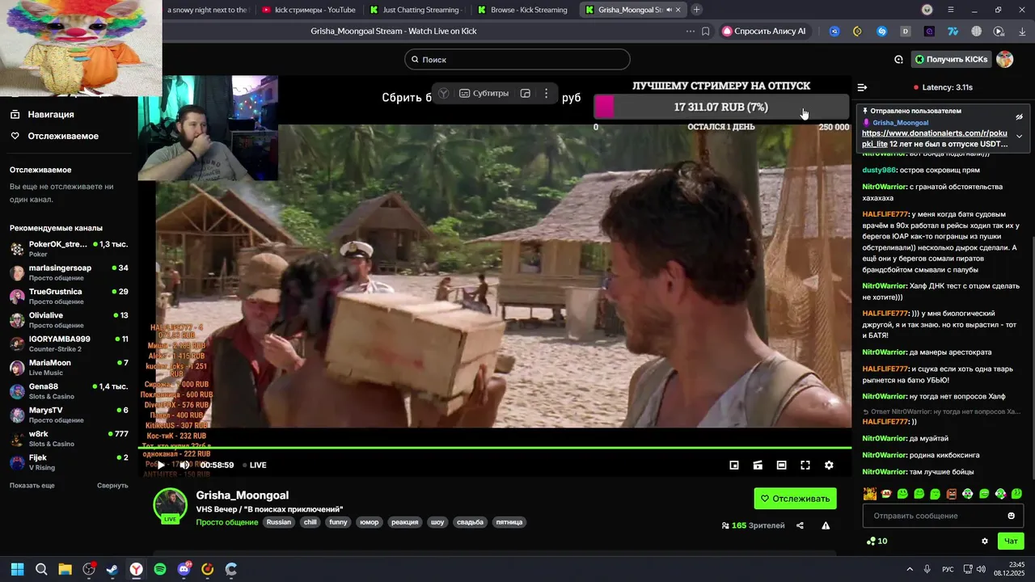Click the Отслеживать follow button

(795, 499)
